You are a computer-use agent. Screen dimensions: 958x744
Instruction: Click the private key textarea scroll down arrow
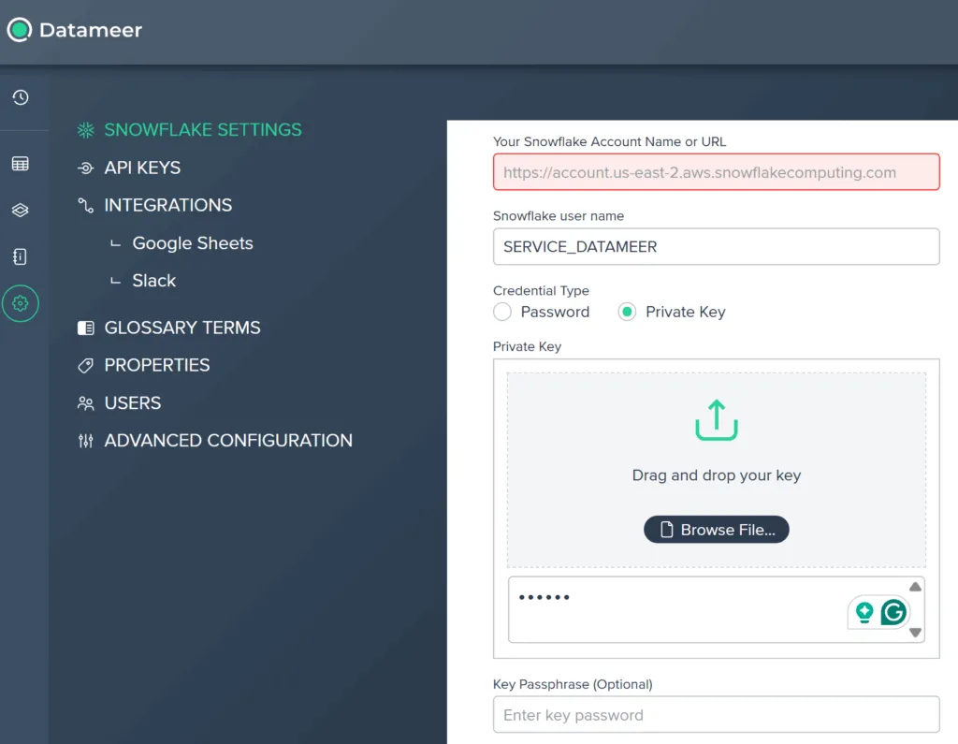915,632
